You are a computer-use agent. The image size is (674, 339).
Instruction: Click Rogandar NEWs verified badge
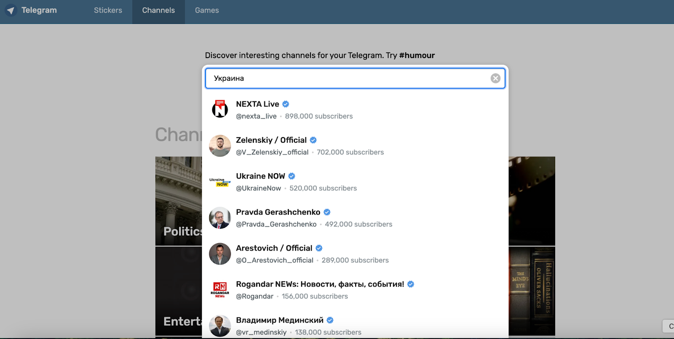pyautogui.click(x=411, y=284)
